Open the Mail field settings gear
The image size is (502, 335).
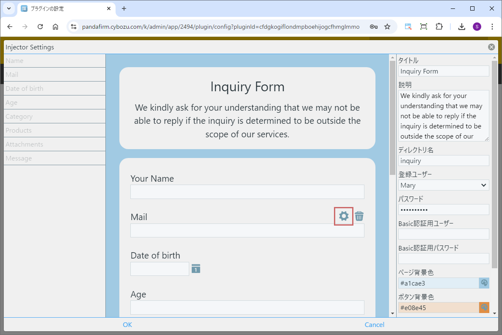coord(344,216)
